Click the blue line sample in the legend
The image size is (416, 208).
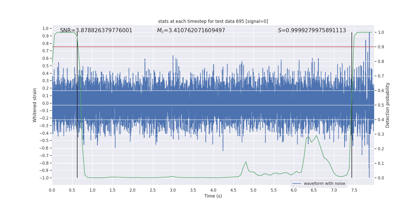(297, 184)
